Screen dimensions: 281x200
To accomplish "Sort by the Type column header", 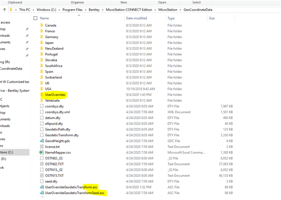I will 171,18.
